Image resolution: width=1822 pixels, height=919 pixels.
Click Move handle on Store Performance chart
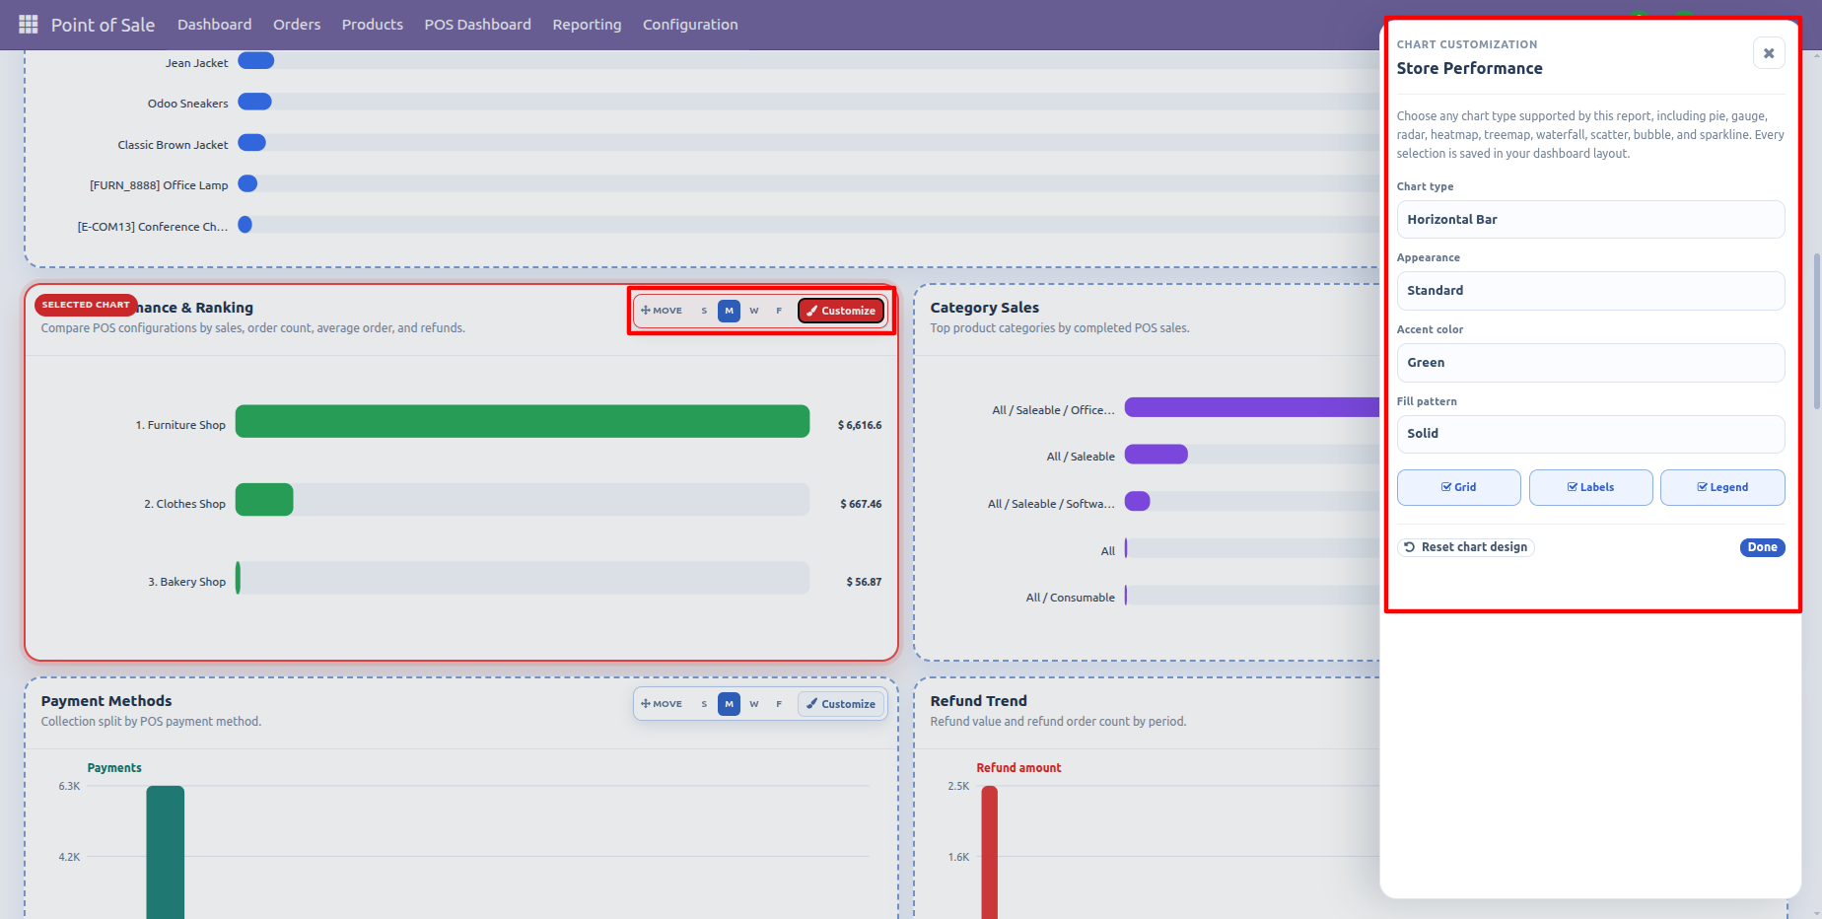coord(662,311)
